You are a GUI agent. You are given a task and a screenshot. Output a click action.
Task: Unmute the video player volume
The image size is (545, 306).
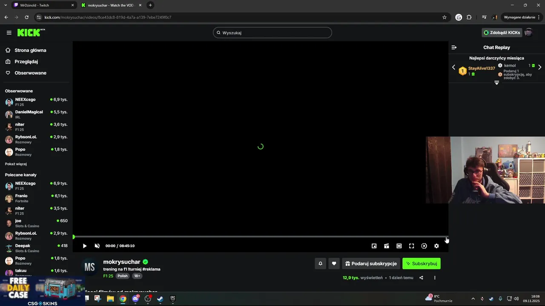click(x=97, y=246)
